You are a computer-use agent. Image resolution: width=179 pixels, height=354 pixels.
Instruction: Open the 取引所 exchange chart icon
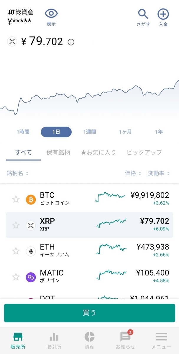tap(54, 337)
